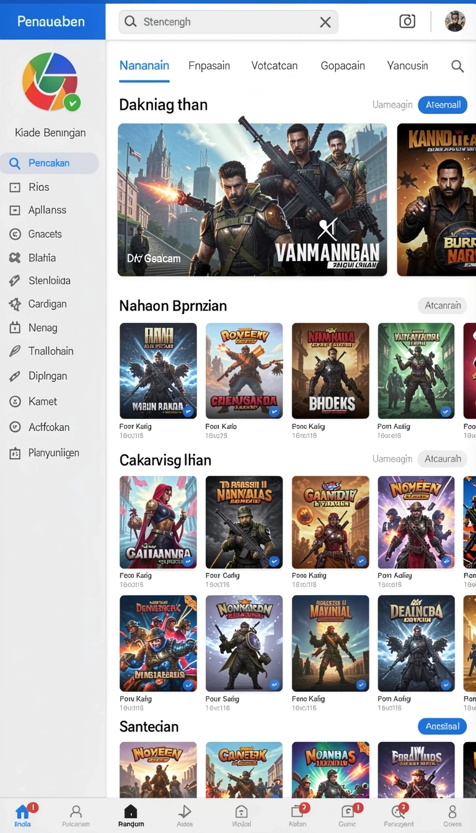Open the user profile avatar

tap(455, 21)
